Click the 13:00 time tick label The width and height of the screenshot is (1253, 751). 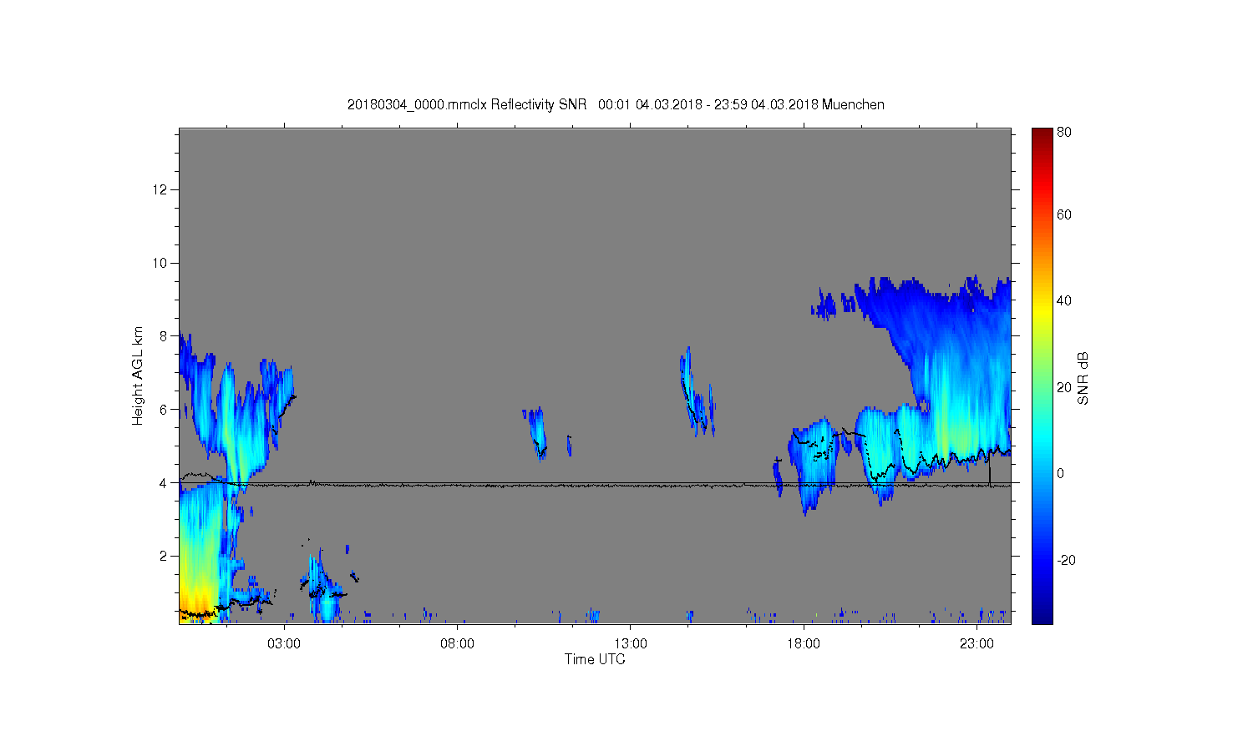coord(631,644)
